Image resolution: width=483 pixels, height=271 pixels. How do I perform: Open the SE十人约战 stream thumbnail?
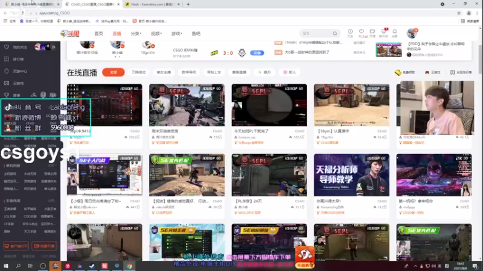[x=104, y=175]
